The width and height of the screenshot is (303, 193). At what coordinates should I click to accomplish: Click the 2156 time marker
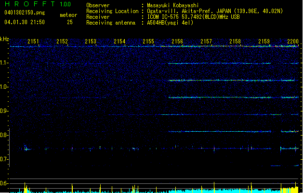click(177, 41)
